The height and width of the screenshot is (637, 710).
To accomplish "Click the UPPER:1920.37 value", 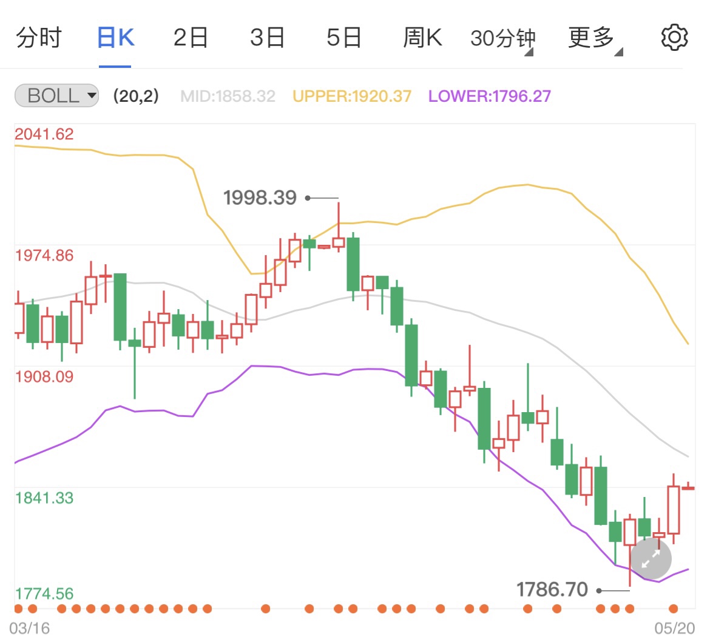I will pyautogui.click(x=352, y=96).
